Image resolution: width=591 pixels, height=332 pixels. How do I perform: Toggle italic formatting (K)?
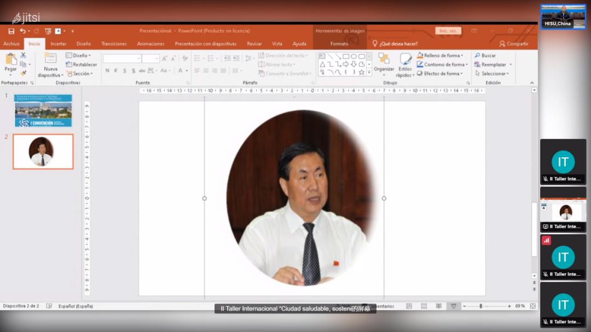(115, 70)
